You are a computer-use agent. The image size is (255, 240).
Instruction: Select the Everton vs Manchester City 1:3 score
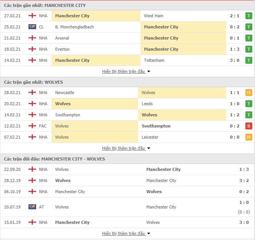(x=235, y=49)
